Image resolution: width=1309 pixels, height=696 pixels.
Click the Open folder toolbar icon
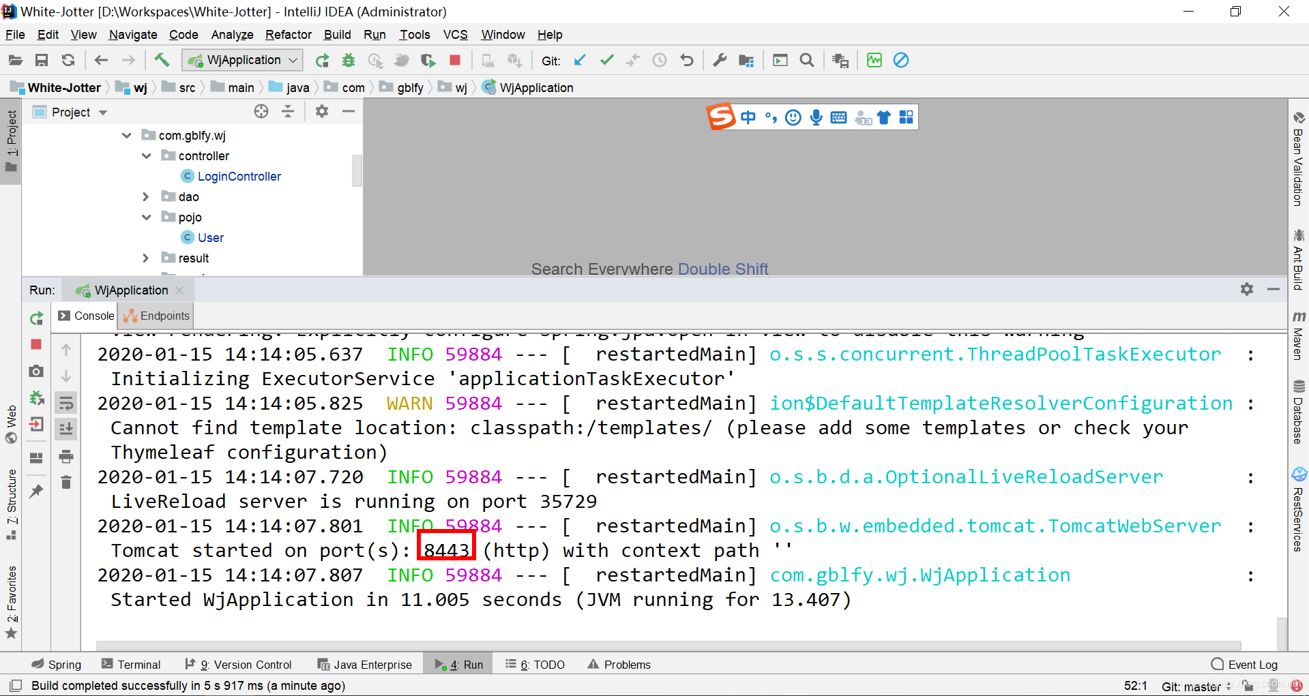pyautogui.click(x=15, y=61)
